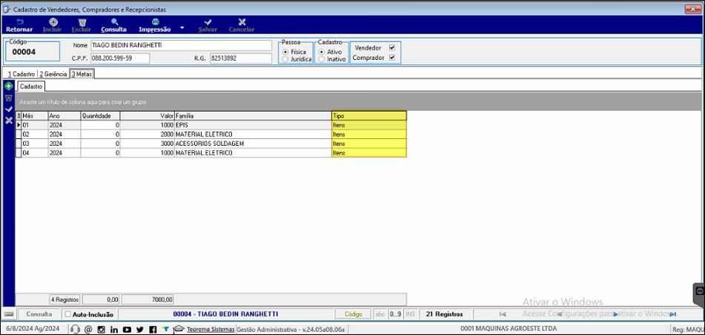Screen dimensions: 705x335
Task: Expand the Impressão dropdown arrow
Action: [182, 28]
